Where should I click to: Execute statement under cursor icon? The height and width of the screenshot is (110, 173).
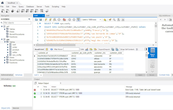[50, 20]
